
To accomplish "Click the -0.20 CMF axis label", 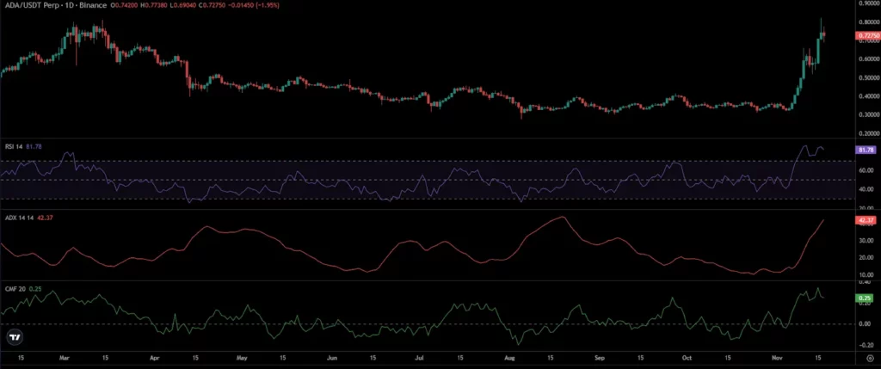I will click(x=866, y=346).
